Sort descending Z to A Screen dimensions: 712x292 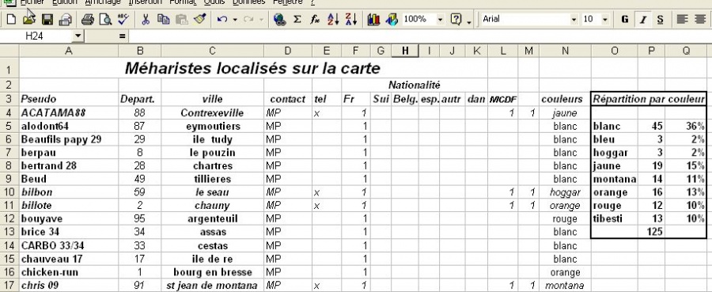[351, 20]
